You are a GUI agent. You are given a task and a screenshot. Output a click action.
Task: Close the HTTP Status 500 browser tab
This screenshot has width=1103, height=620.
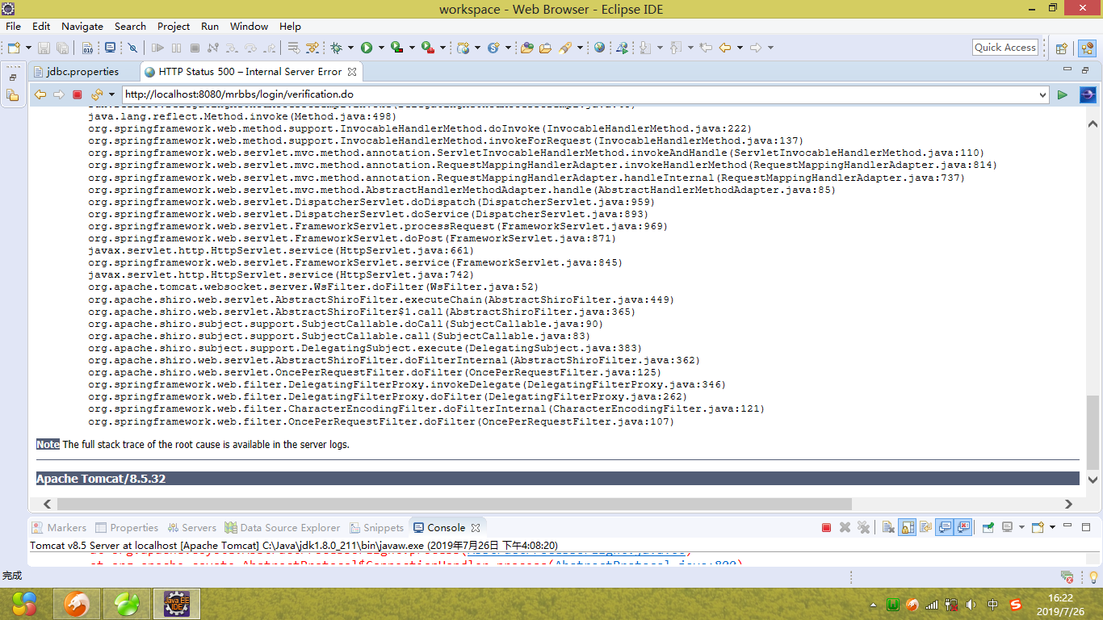click(x=352, y=72)
